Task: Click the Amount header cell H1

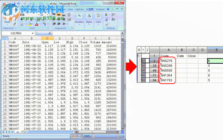Action: pyautogui.click(x=109, y=42)
